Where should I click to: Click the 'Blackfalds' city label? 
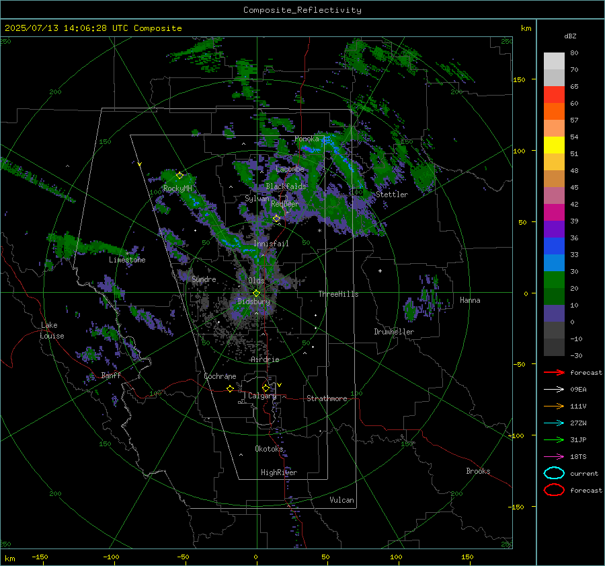(x=286, y=186)
